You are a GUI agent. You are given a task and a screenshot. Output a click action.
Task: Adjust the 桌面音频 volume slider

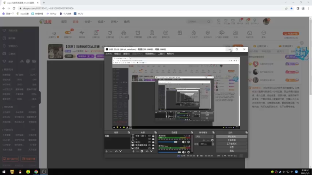pyautogui.click(x=170, y=142)
